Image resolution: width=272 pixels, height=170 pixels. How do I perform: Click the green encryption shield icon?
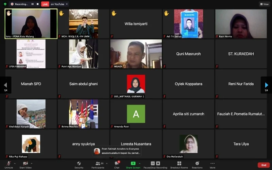pyautogui.click(x=5, y=4)
